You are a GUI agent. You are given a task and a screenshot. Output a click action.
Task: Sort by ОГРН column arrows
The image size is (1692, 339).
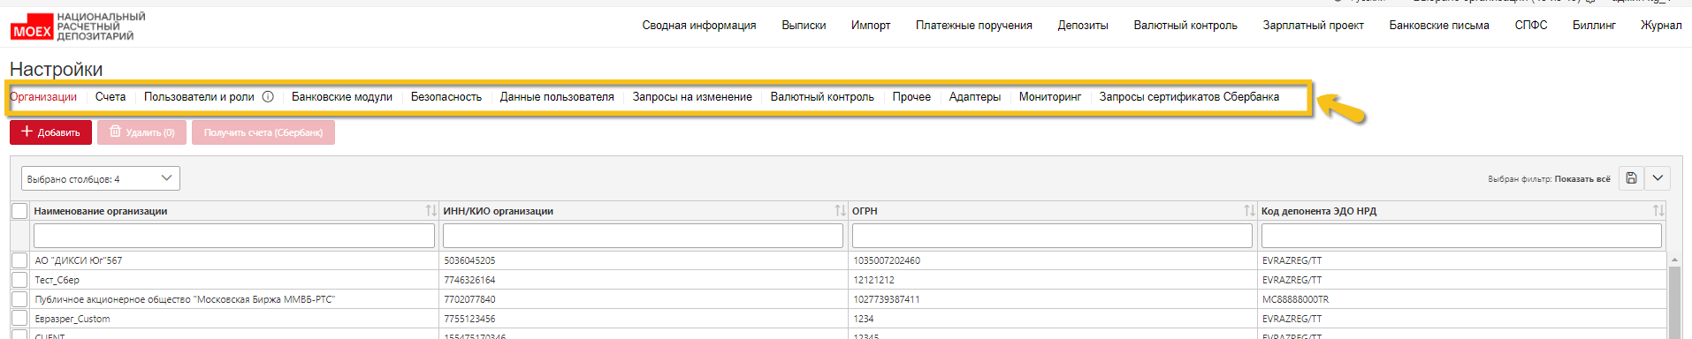coord(1249,211)
